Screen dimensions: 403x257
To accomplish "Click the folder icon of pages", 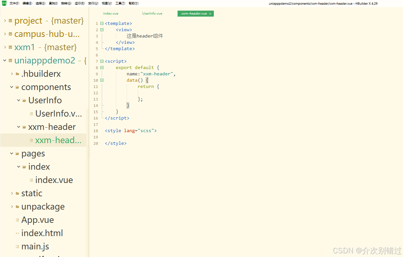I will [x=17, y=153].
